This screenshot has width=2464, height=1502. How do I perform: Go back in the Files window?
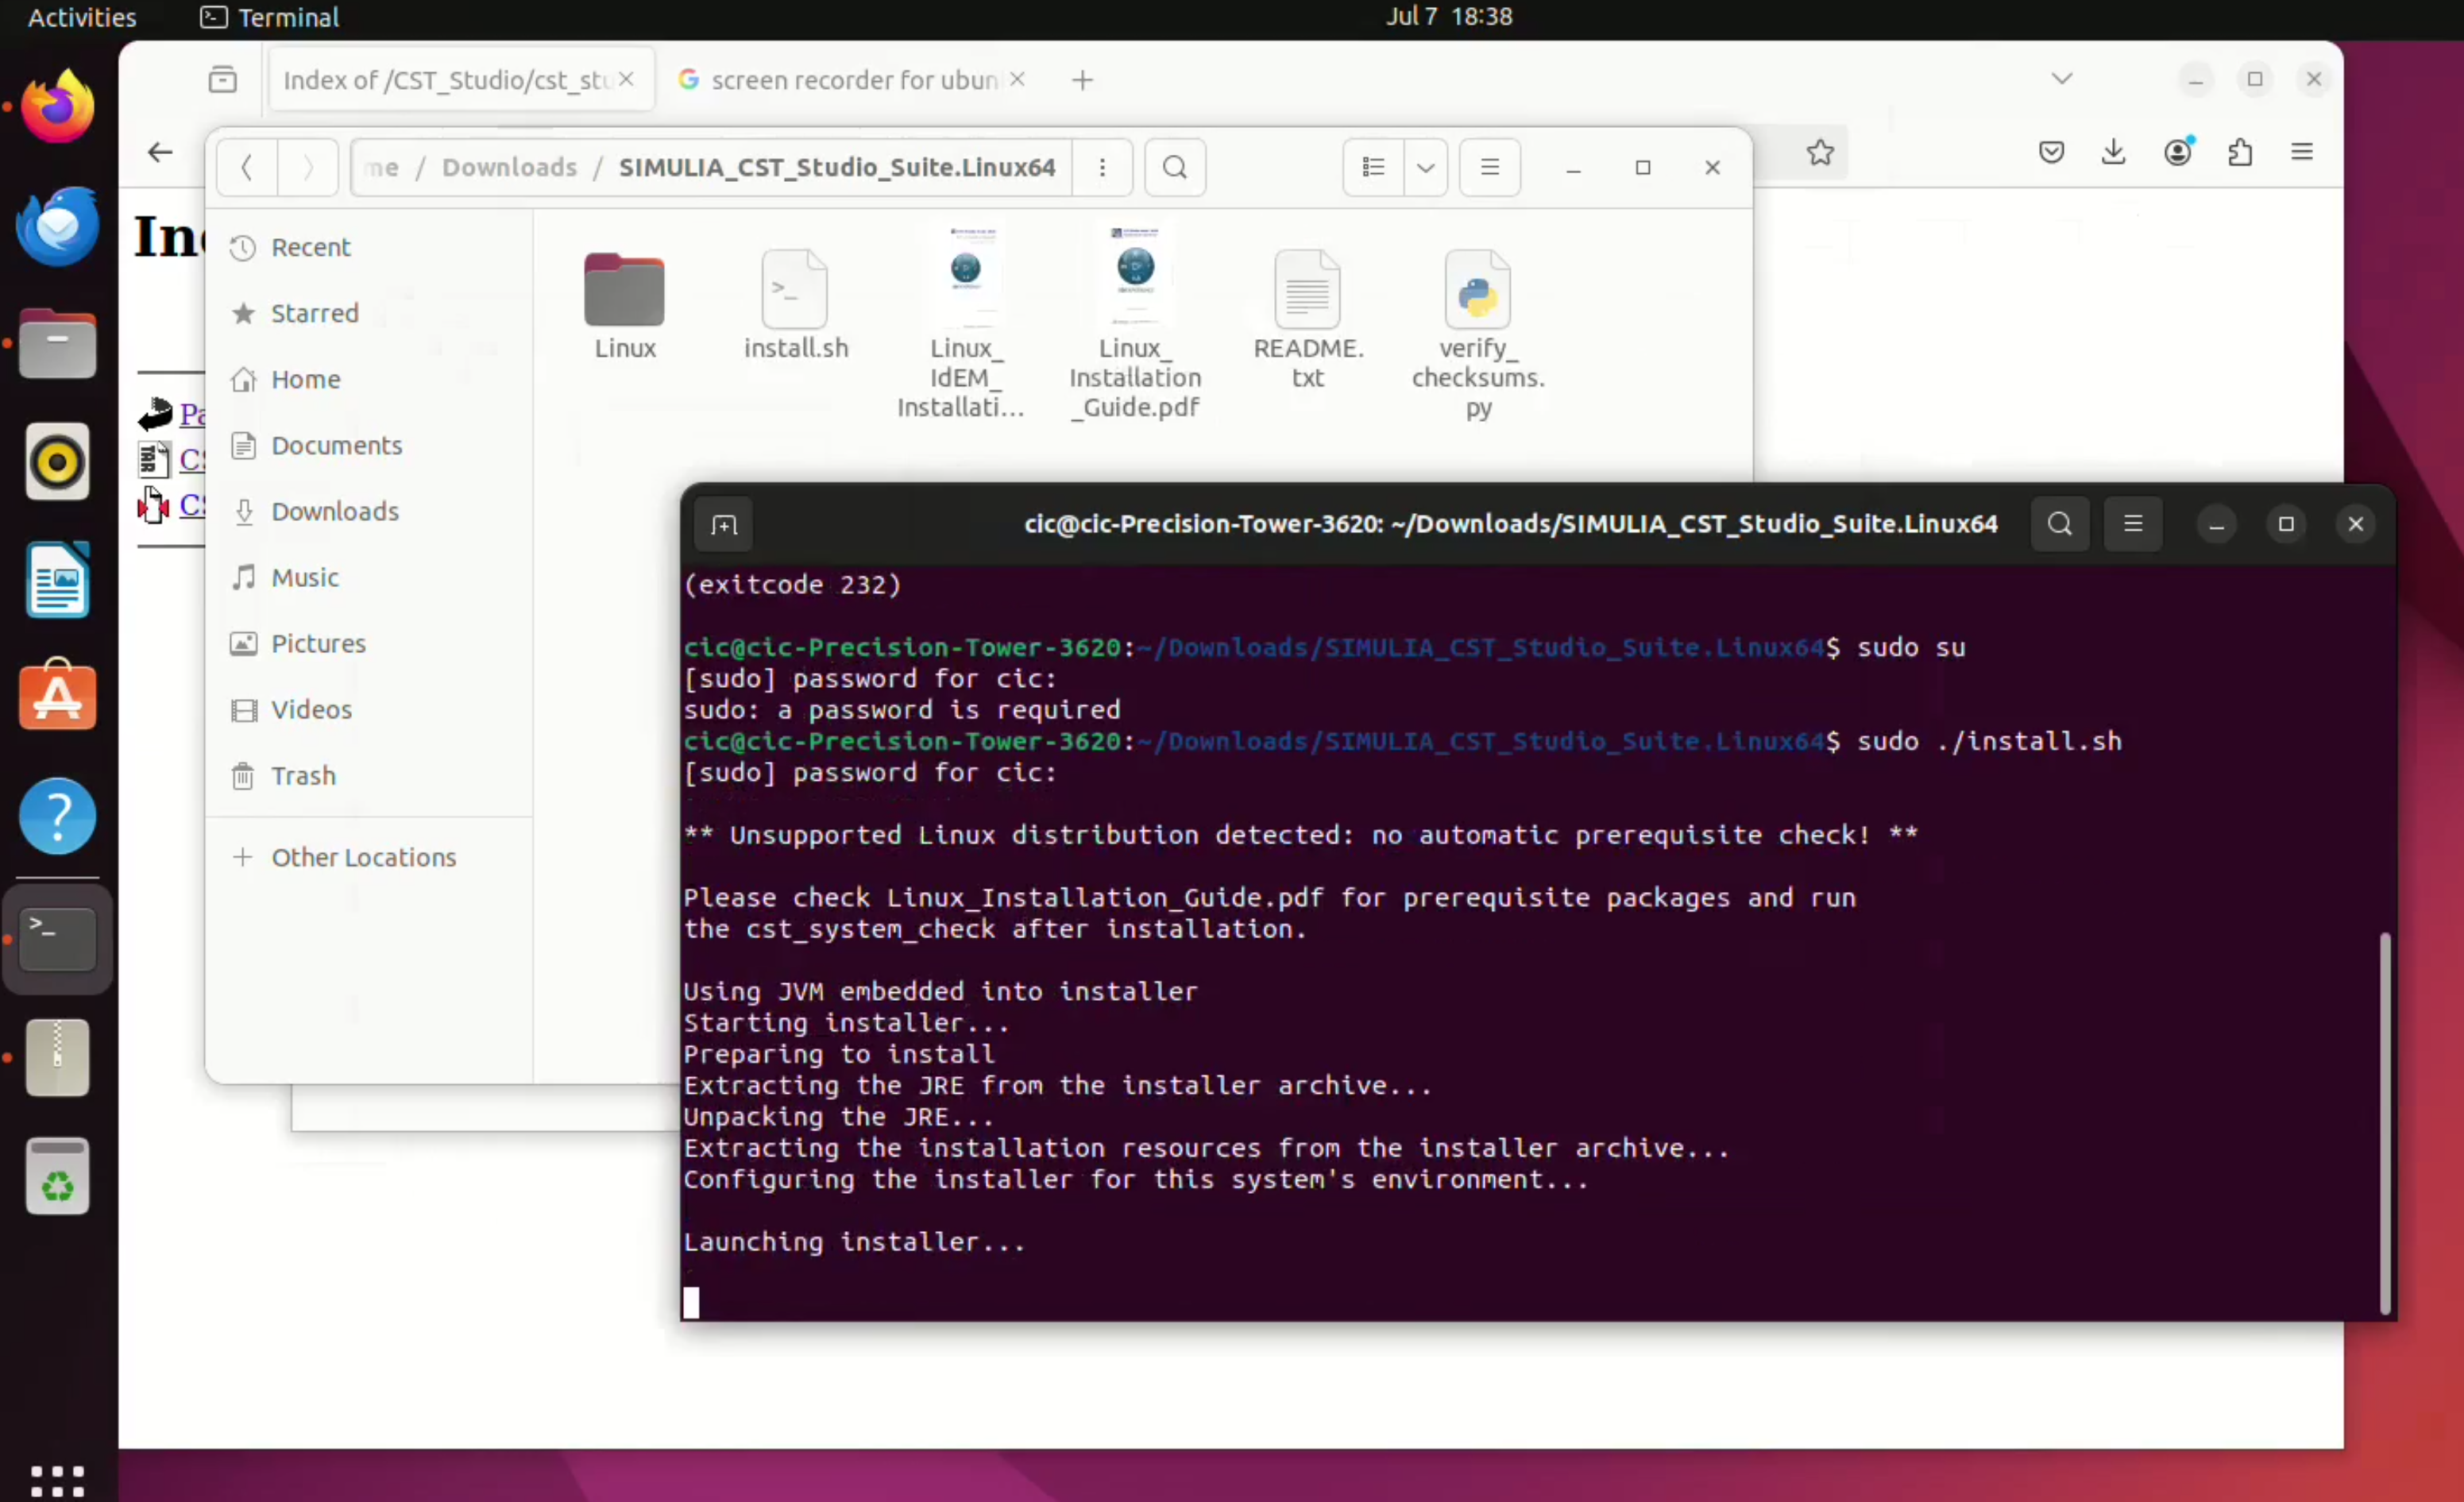(247, 167)
